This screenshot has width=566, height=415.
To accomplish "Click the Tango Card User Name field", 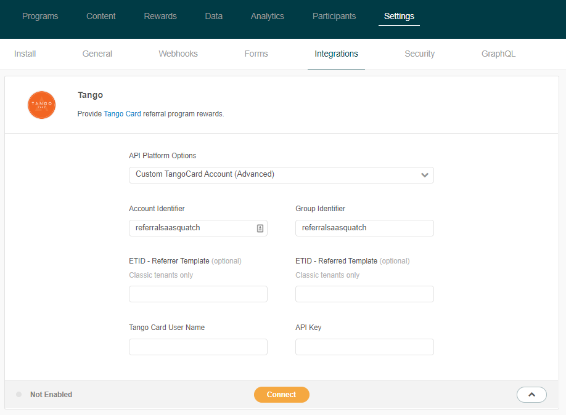I will (198, 347).
